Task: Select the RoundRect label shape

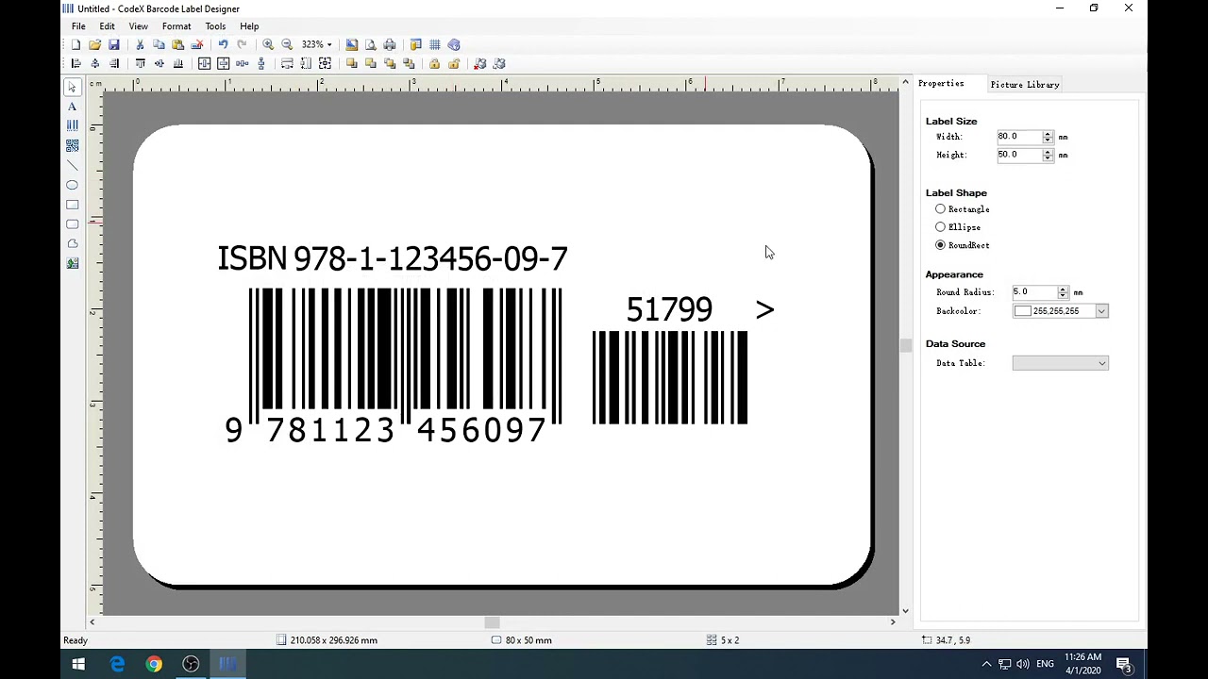Action: click(940, 245)
